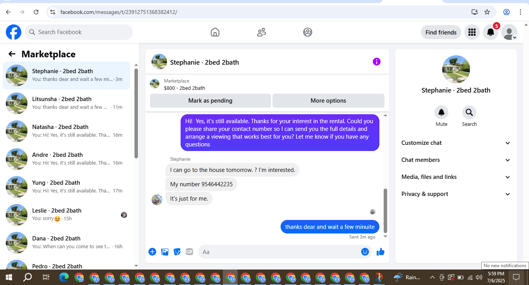Open the $800 - 2bed 2bath listing link
The image size is (529, 285).
pyautogui.click(x=184, y=88)
